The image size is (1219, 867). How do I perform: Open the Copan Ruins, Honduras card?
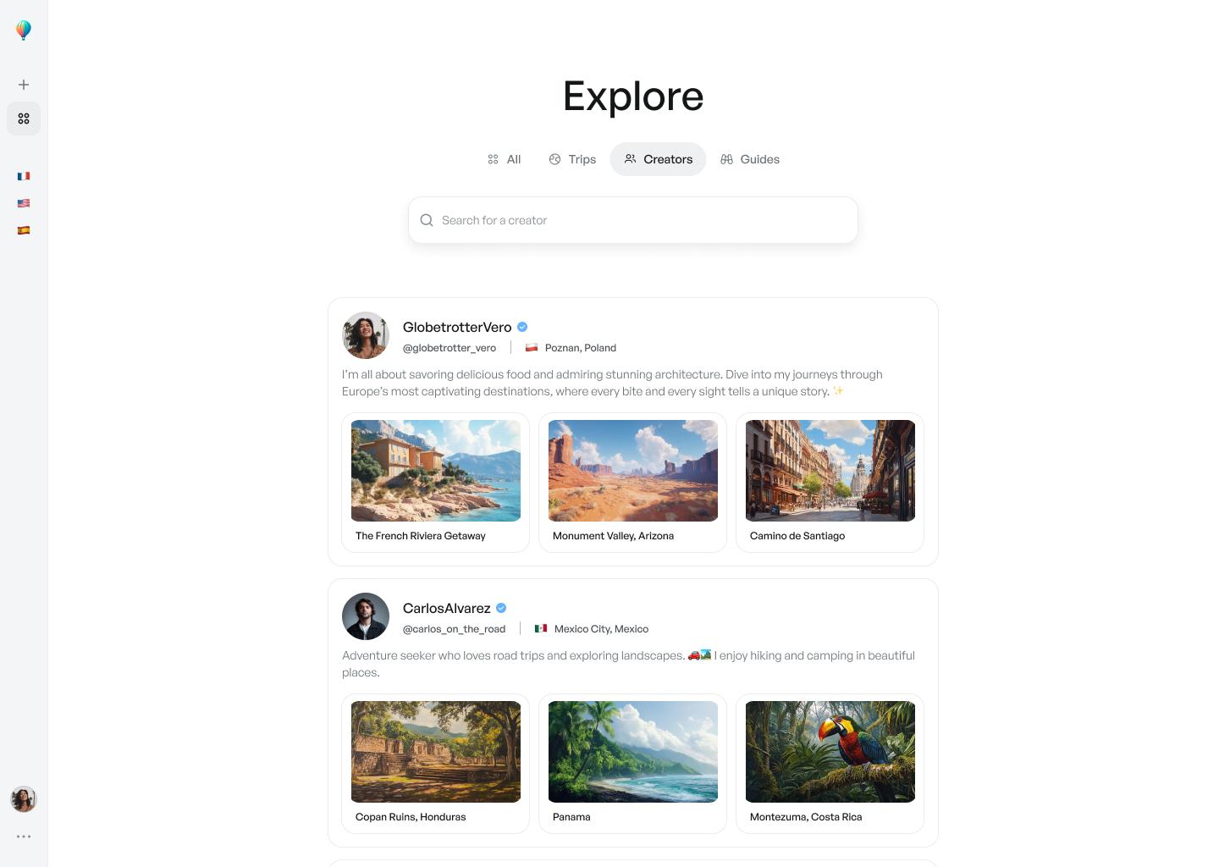435,764
